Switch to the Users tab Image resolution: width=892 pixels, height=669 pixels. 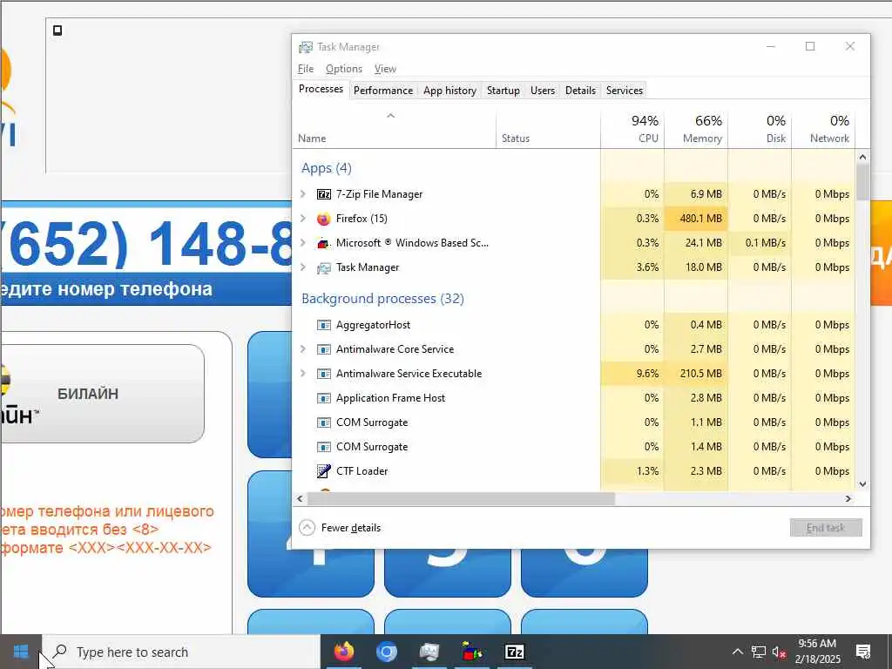542,91
